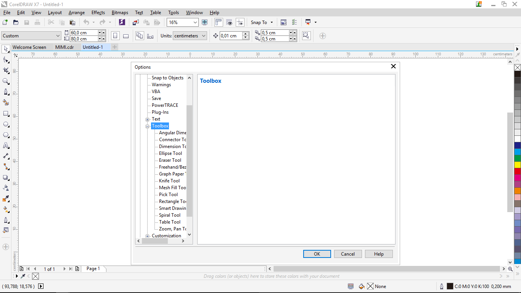Screen dimensions: 521x293
Task: Open the Bitmaps menu
Action: point(120,13)
